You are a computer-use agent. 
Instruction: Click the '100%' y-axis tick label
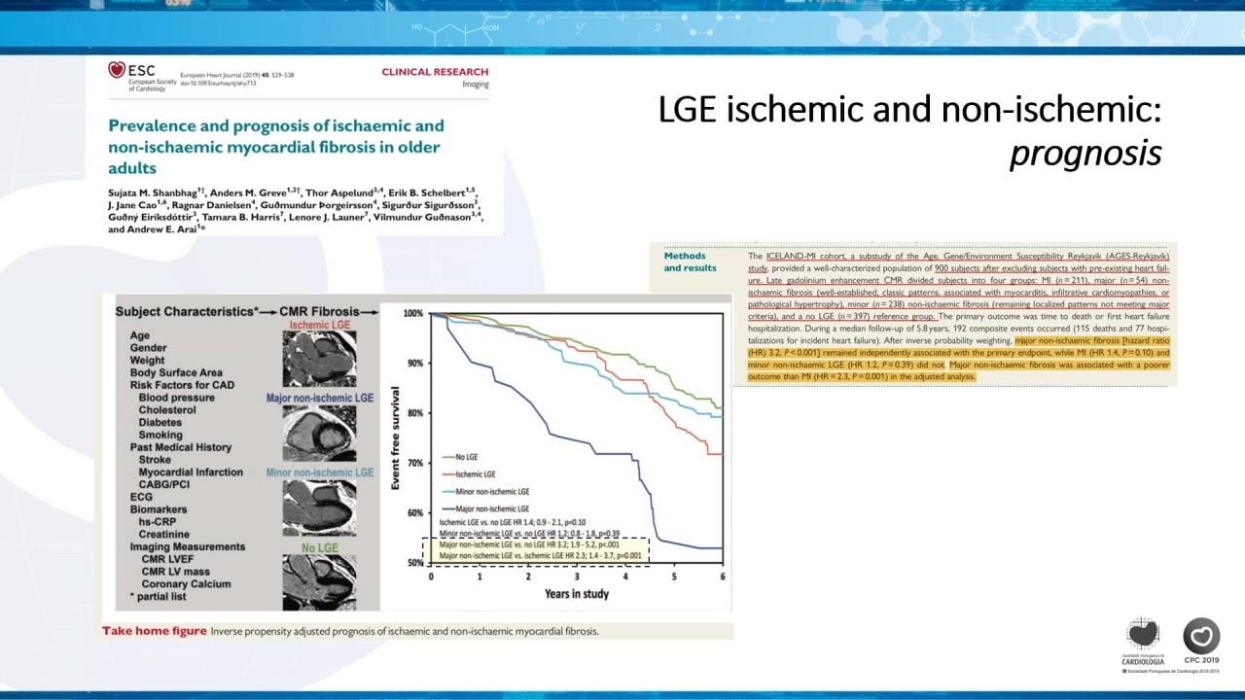[413, 313]
